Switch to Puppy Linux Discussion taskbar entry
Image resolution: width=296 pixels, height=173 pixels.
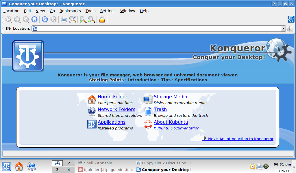tap(164, 163)
